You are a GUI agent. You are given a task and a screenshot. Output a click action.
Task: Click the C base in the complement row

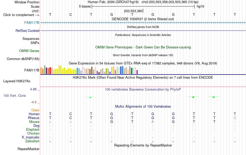71,14
